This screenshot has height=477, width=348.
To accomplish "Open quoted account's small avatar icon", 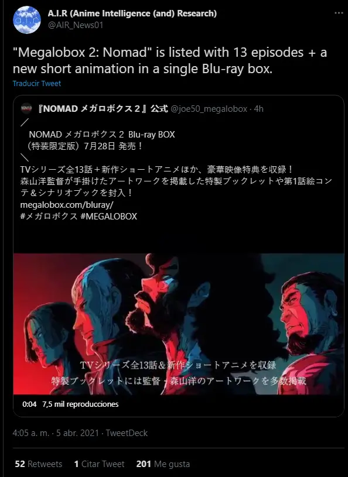I will point(26,108).
